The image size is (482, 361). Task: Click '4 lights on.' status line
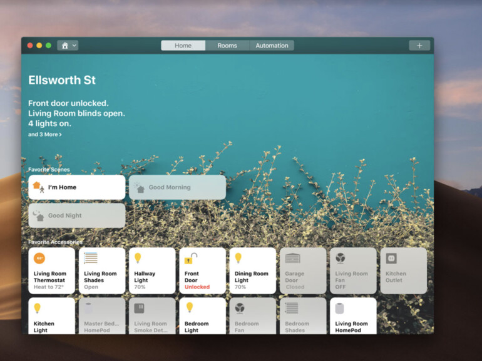(49, 124)
